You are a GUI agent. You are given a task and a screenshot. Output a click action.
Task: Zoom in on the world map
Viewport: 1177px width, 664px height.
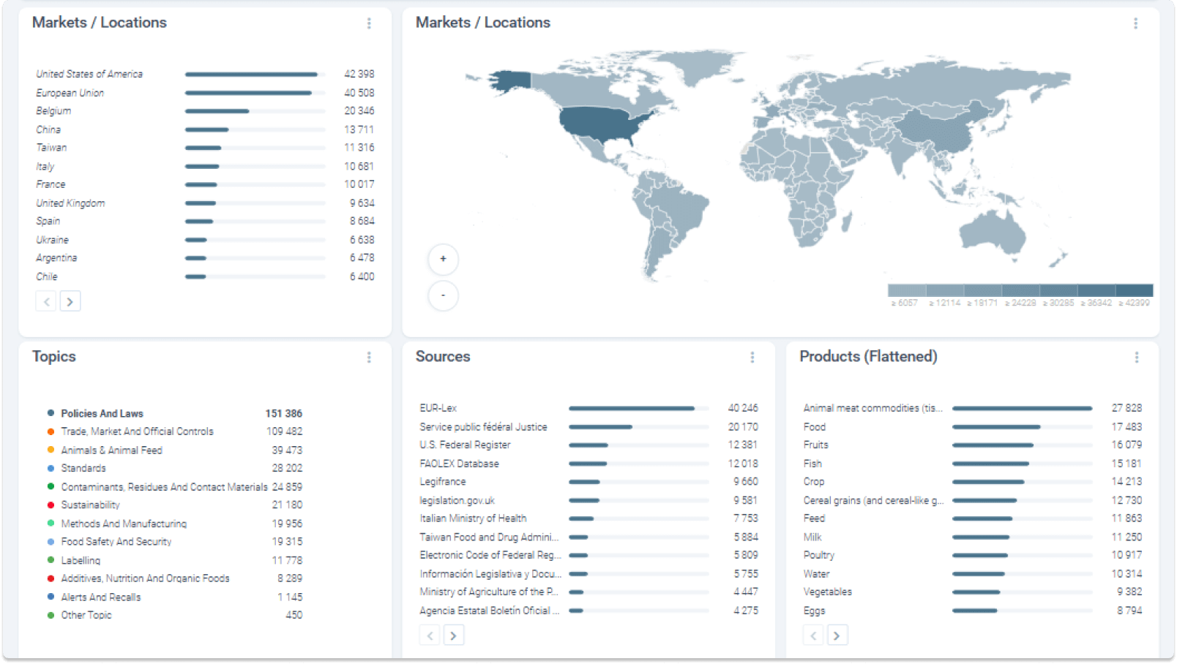443,259
